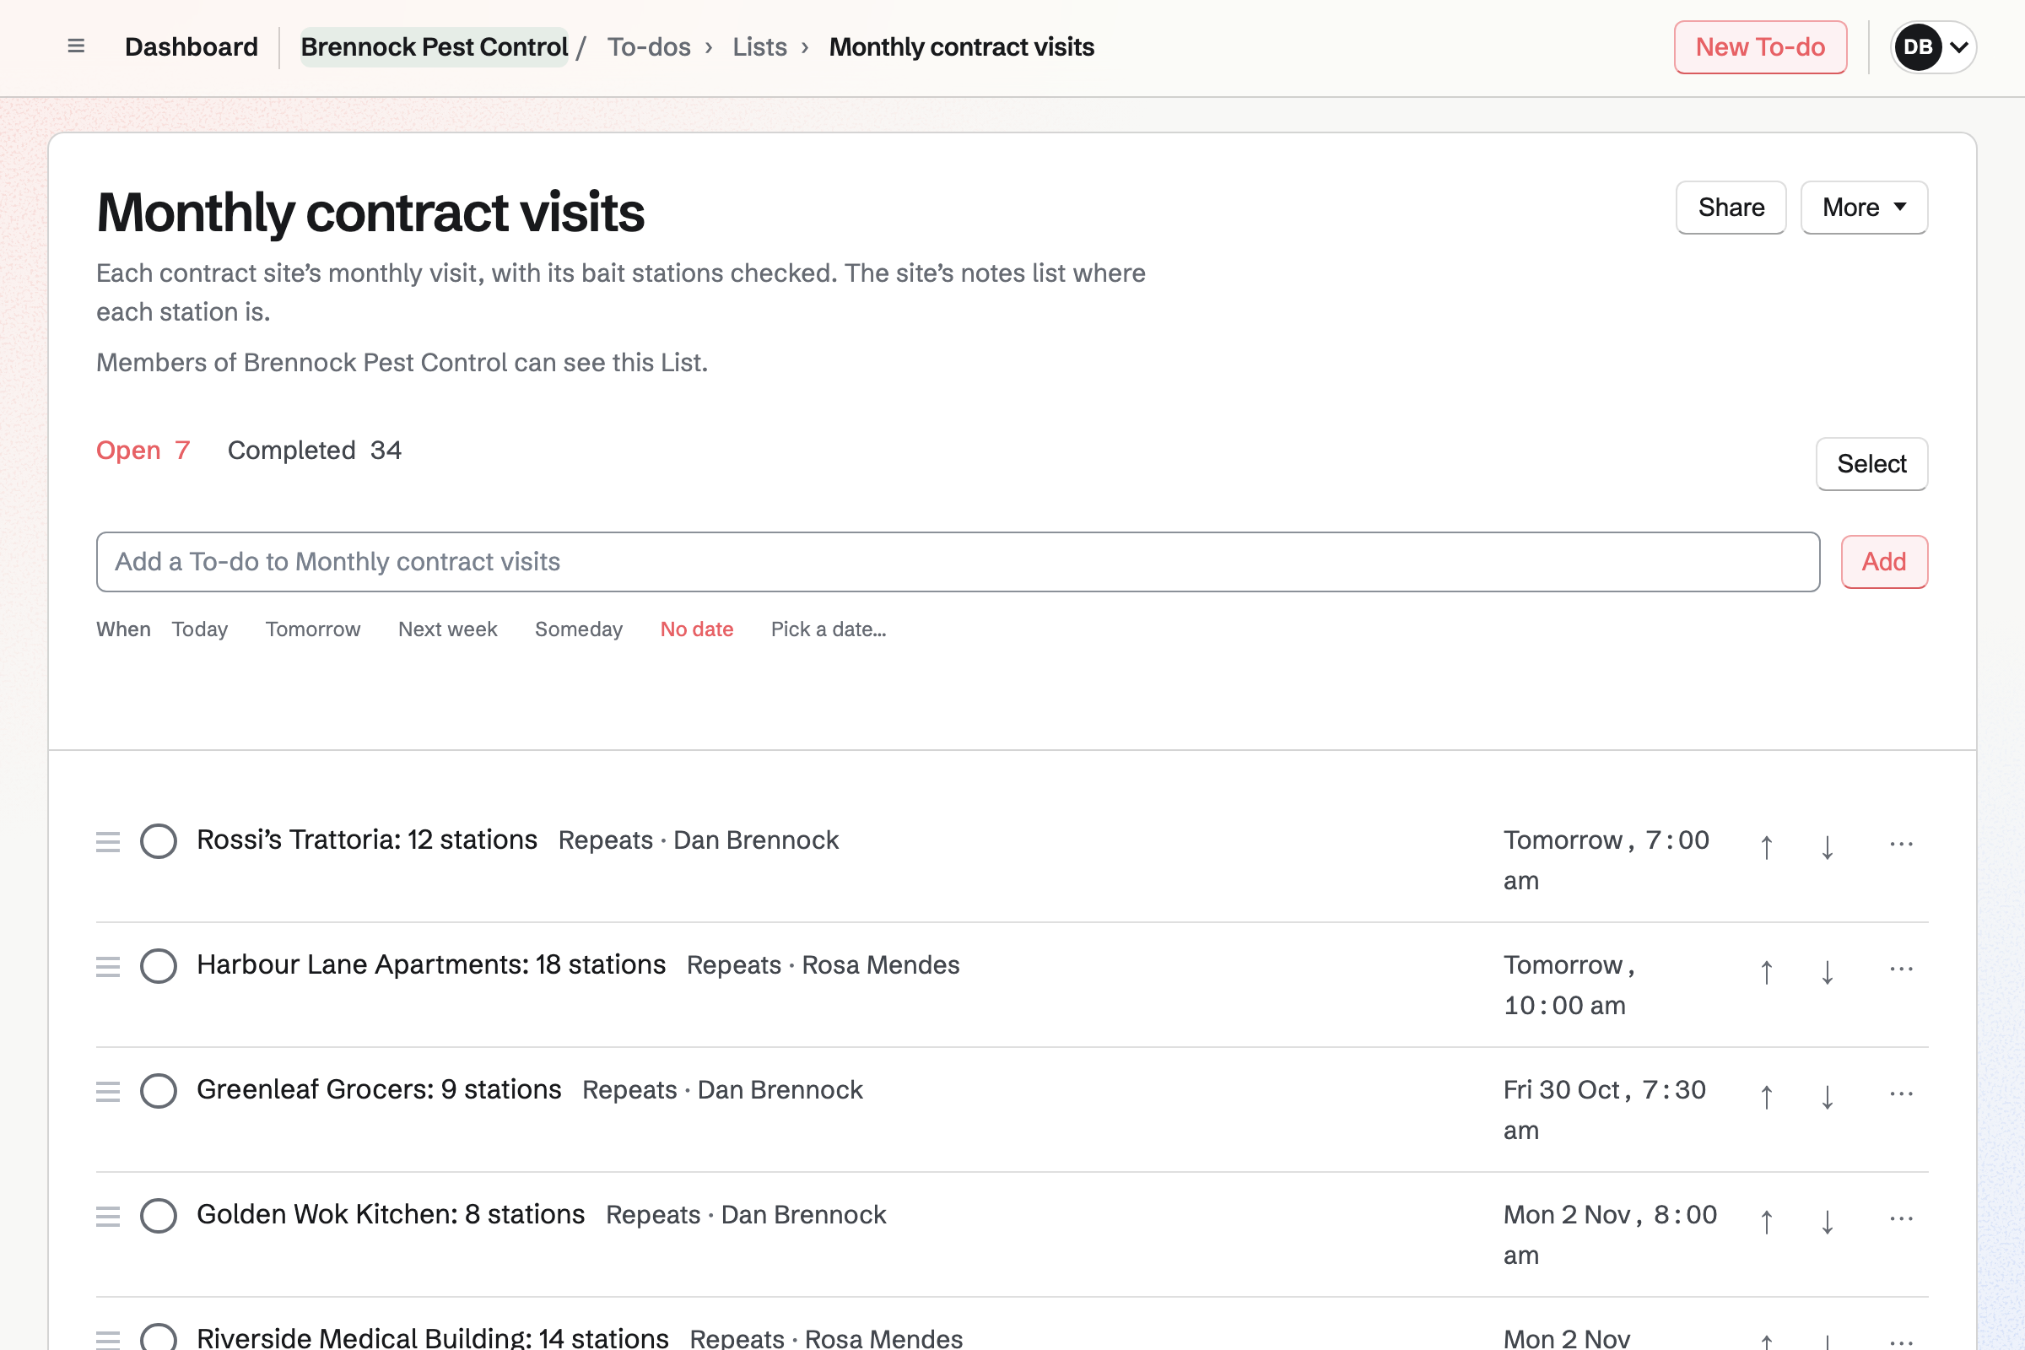Viewport: 2025px width, 1350px height.
Task: Mark Golden Wok Kitchen to-do complete
Action: click(x=159, y=1216)
